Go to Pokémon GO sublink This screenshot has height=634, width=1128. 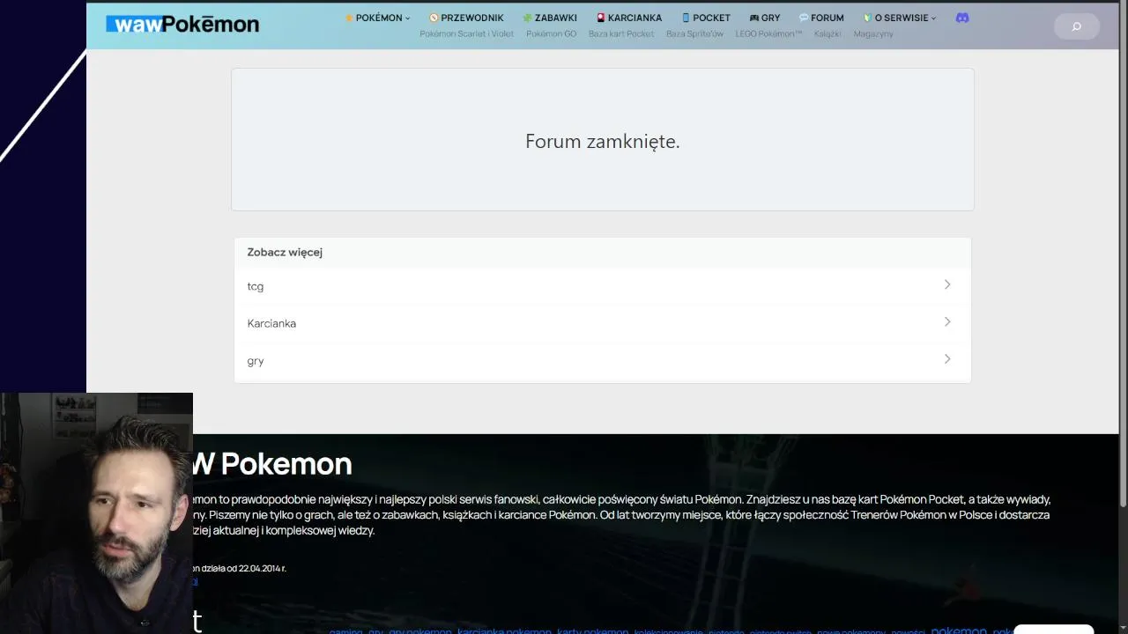coord(551,33)
